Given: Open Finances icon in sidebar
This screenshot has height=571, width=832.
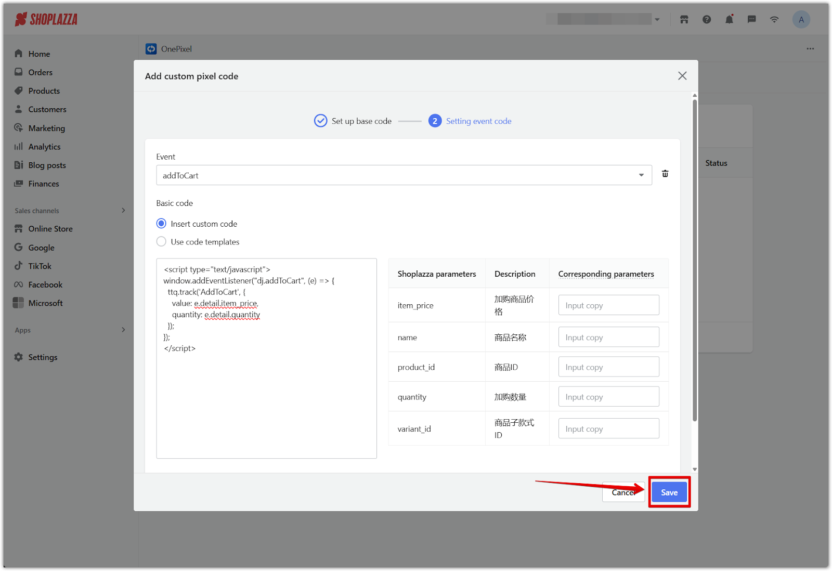Looking at the screenshot, I should [19, 184].
